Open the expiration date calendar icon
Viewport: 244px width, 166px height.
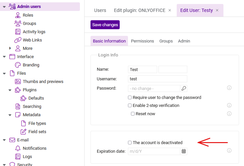pyautogui.click(x=184, y=151)
